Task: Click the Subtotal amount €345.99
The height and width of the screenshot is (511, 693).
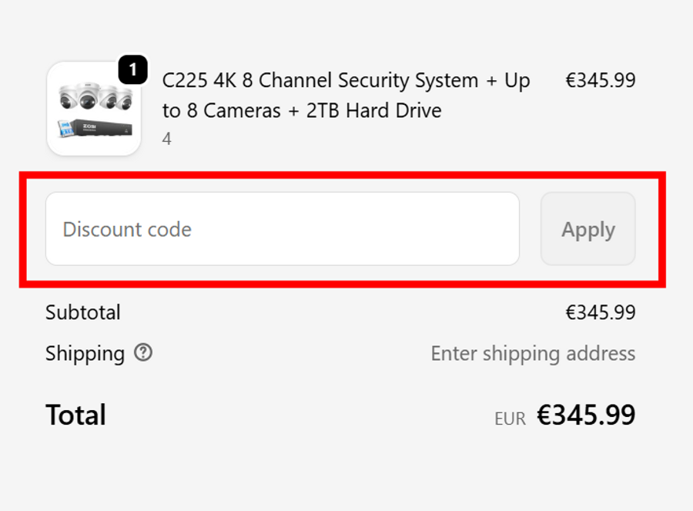Action: (x=601, y=312)
